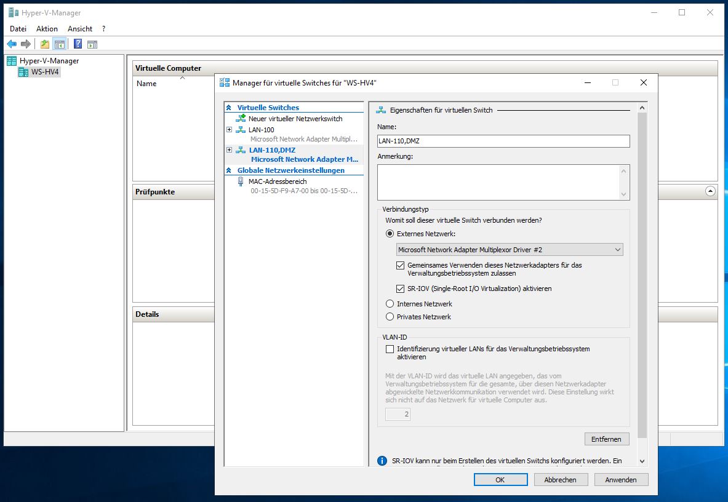This screenshot has height=502, width=728.
Task: Toggle the console tree toolbar icon
Action: [x=60, y=44]
